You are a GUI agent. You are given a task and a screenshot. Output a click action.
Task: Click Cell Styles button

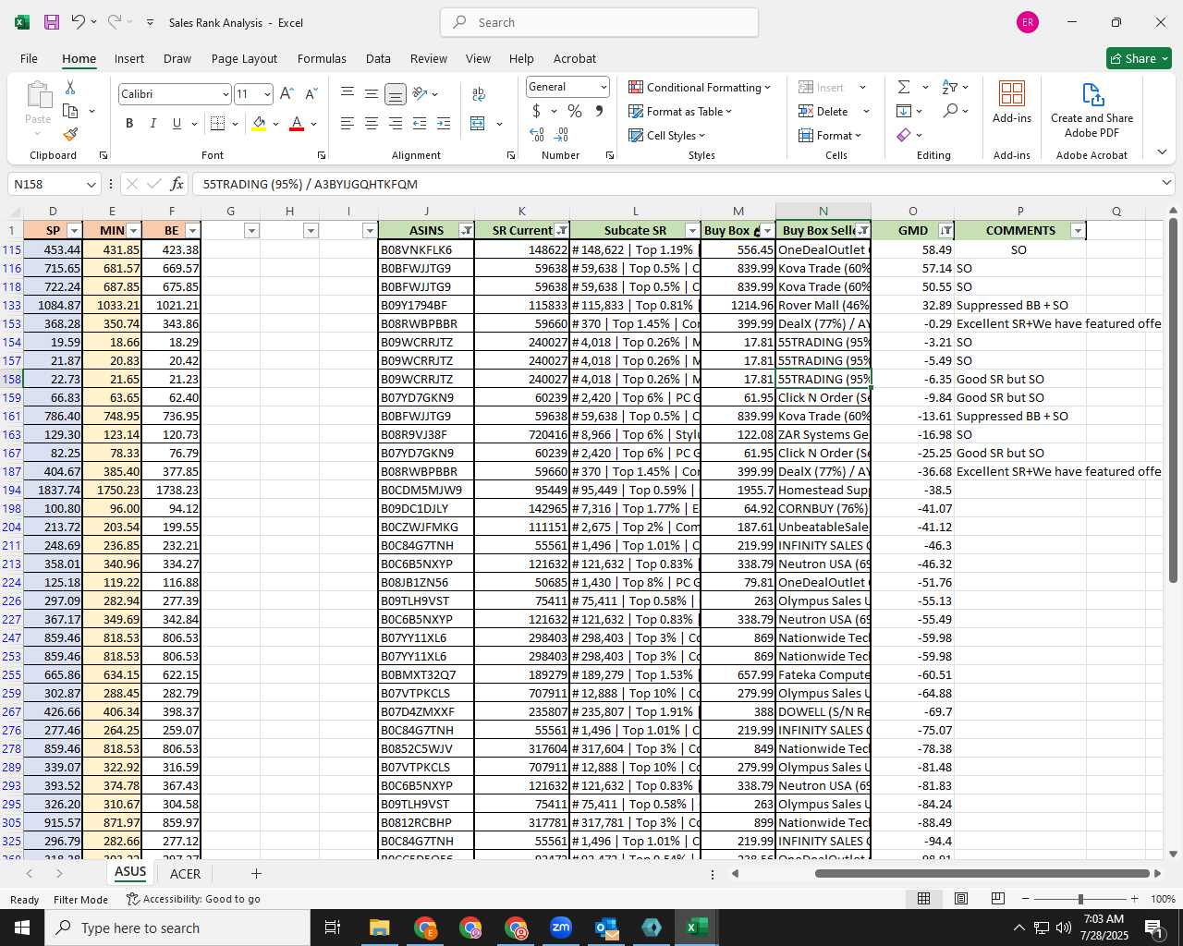point(666,135)
